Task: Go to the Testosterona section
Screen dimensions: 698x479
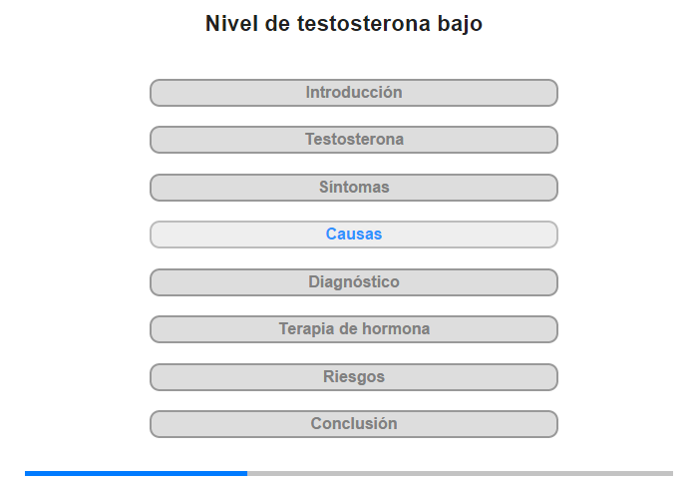Action: point(354,140)
